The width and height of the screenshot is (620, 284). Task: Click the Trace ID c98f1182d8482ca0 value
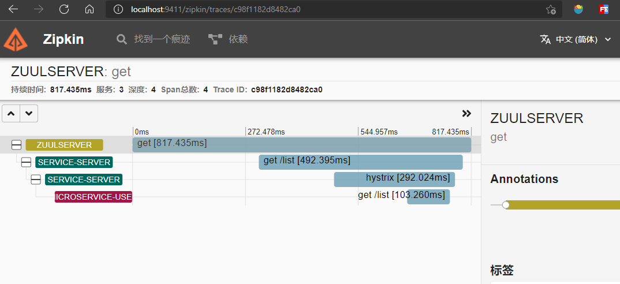click(287, 90)
